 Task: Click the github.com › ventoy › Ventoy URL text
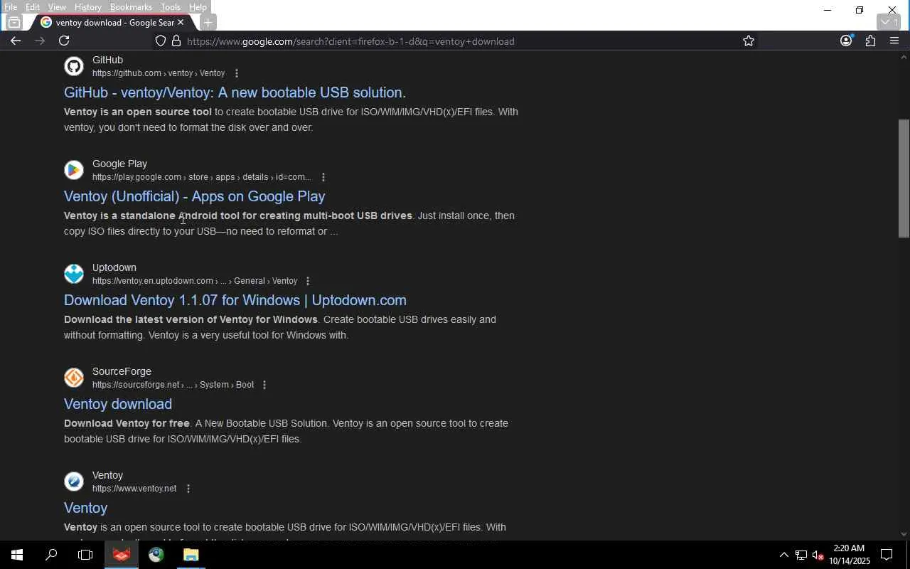click(159, 73)
